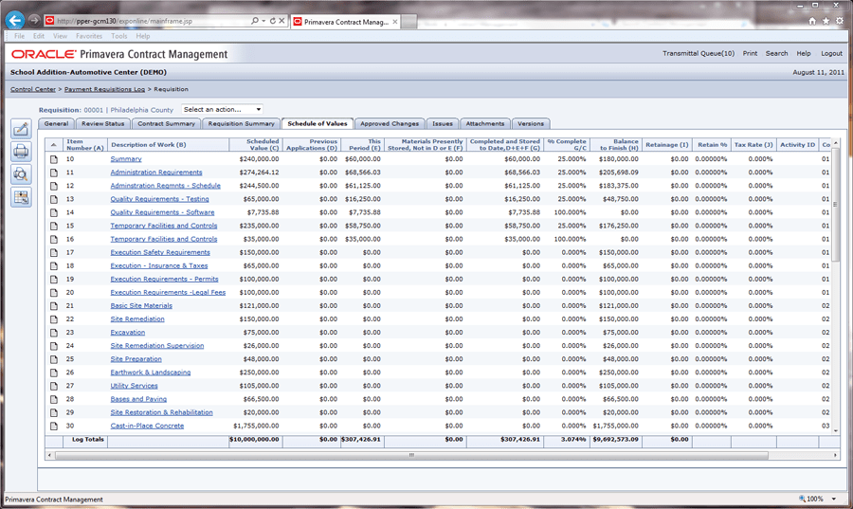Click the Logout link
This screenshot has width=853, height=509.
(831, 53)
